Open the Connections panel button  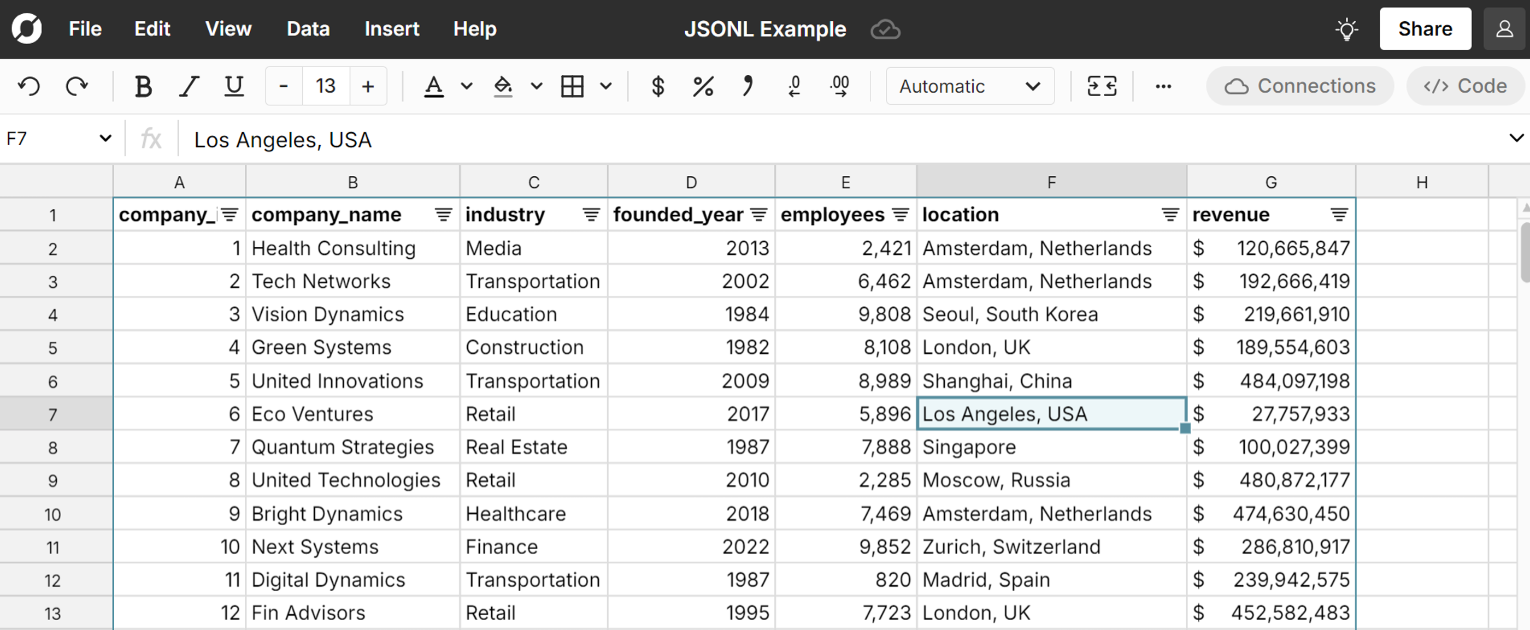pyautogui.click(x=1299, y=86)
